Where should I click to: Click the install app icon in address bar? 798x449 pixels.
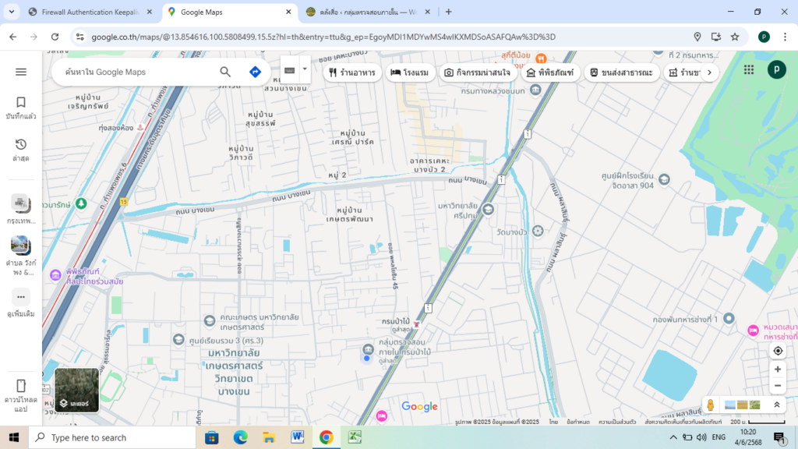pos(716,37)
